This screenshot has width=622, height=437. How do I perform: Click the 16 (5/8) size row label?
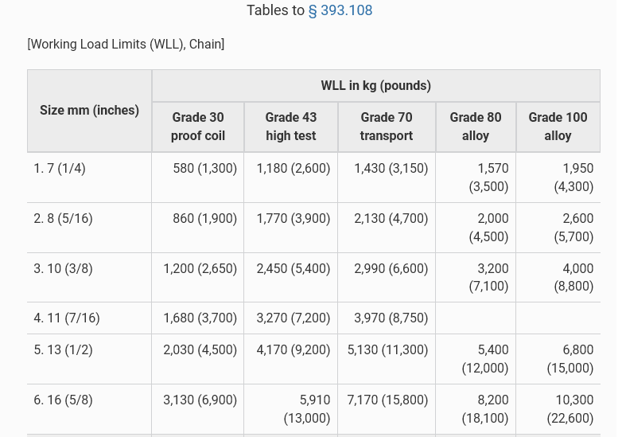tap(63, 400)
